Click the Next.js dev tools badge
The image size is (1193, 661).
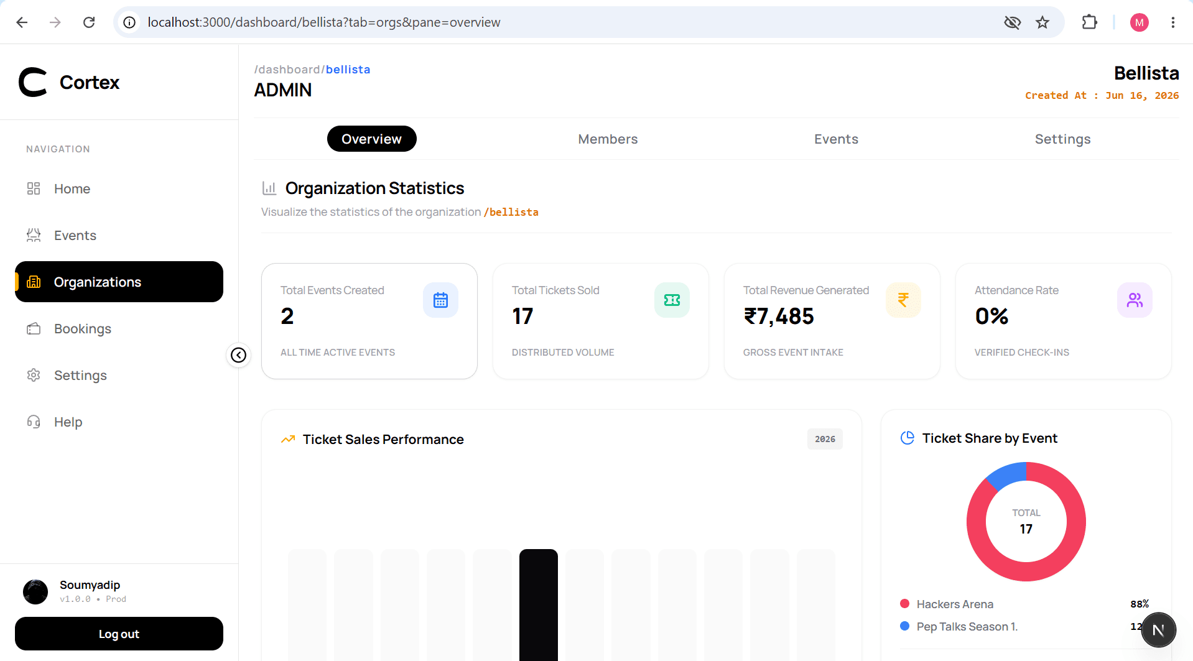tap(1158, 630)
